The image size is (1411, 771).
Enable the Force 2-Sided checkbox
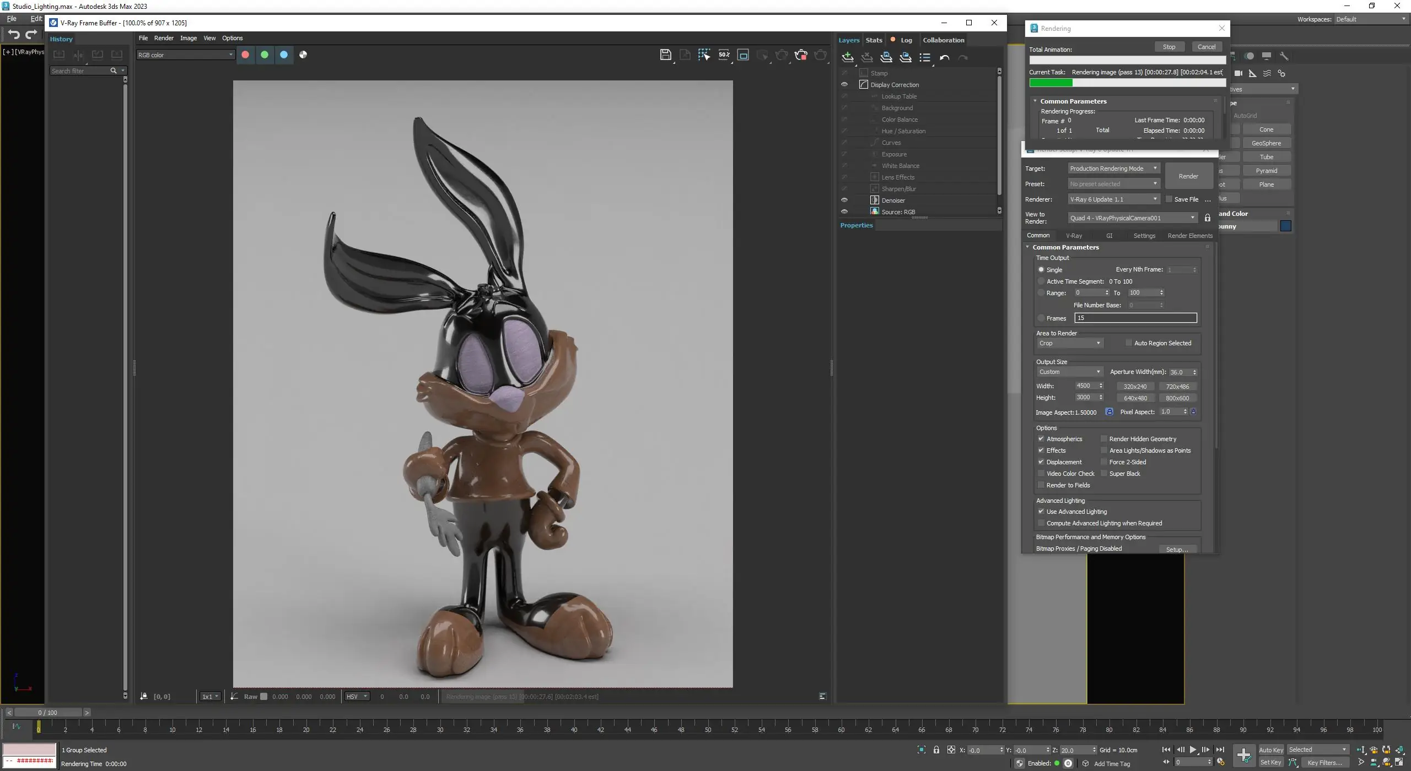1104,462
